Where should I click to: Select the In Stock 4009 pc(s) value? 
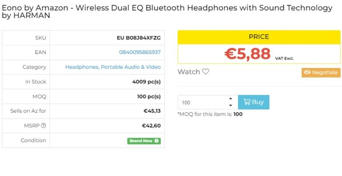click(x=146, y=82)
